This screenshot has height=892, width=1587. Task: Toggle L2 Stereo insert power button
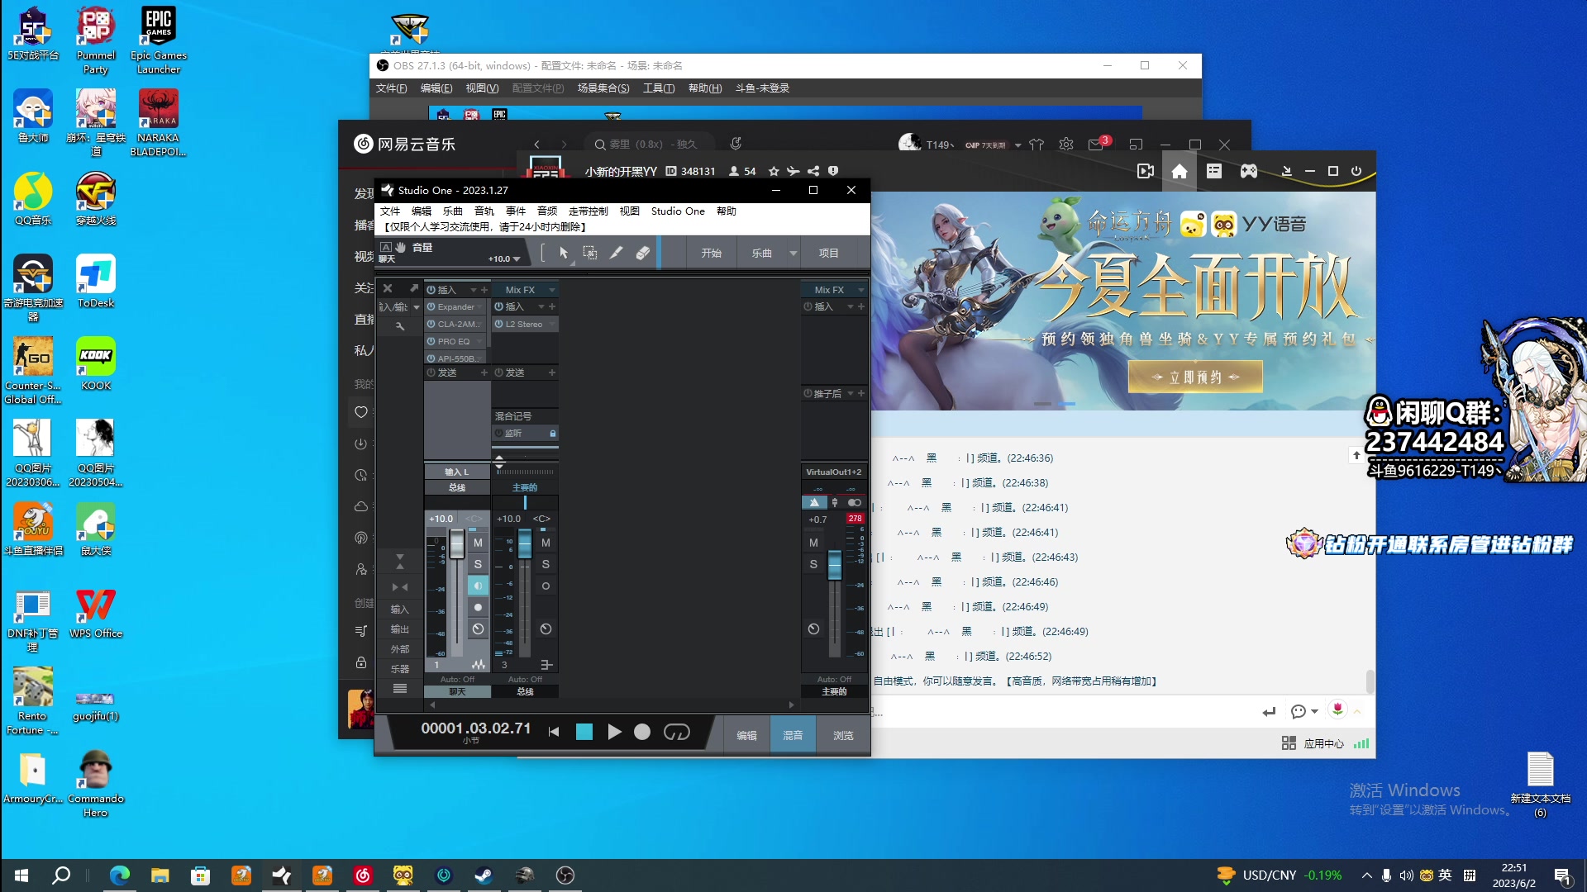[x=498, y=324]
